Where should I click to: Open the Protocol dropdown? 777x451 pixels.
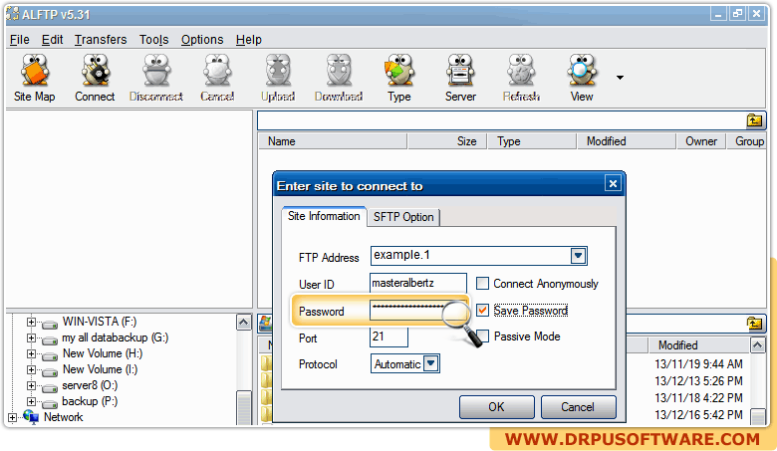[430, 363]
